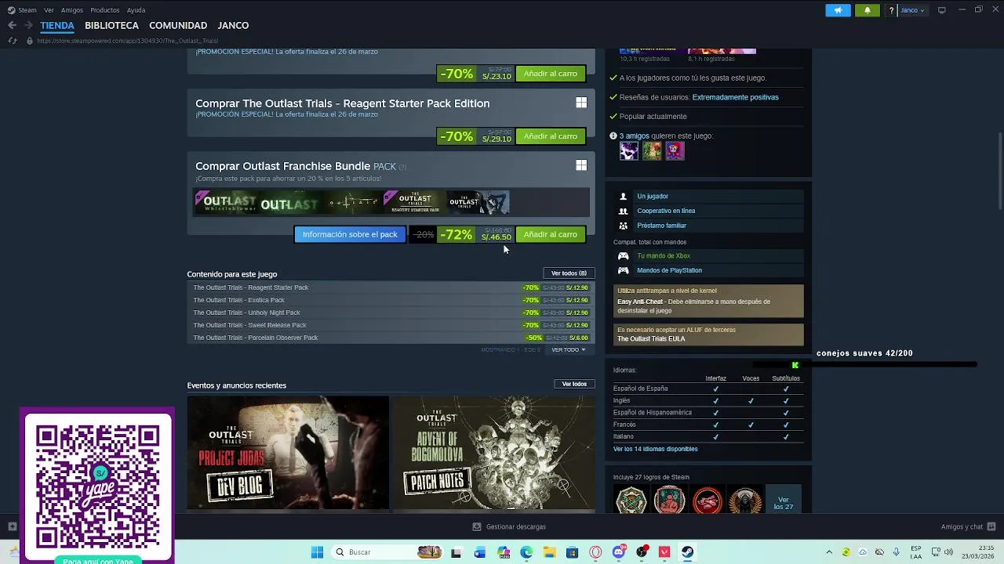Open the Amigos menu
The width and height of the screenshot is (1004, 564).
(x=72, y=10)
